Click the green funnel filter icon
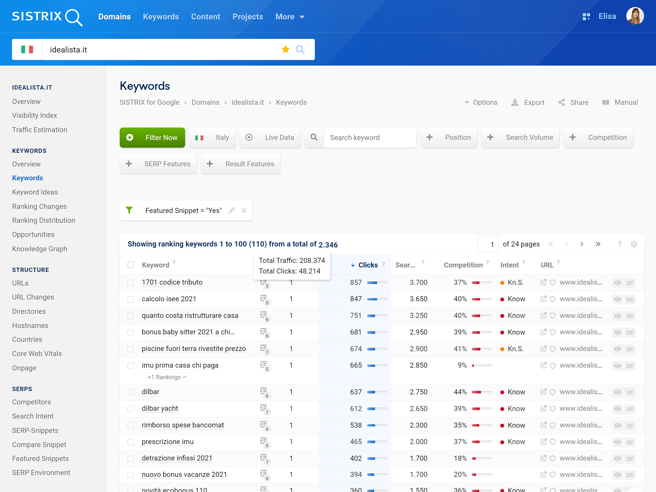656x492 pixels. click(129, 210)
